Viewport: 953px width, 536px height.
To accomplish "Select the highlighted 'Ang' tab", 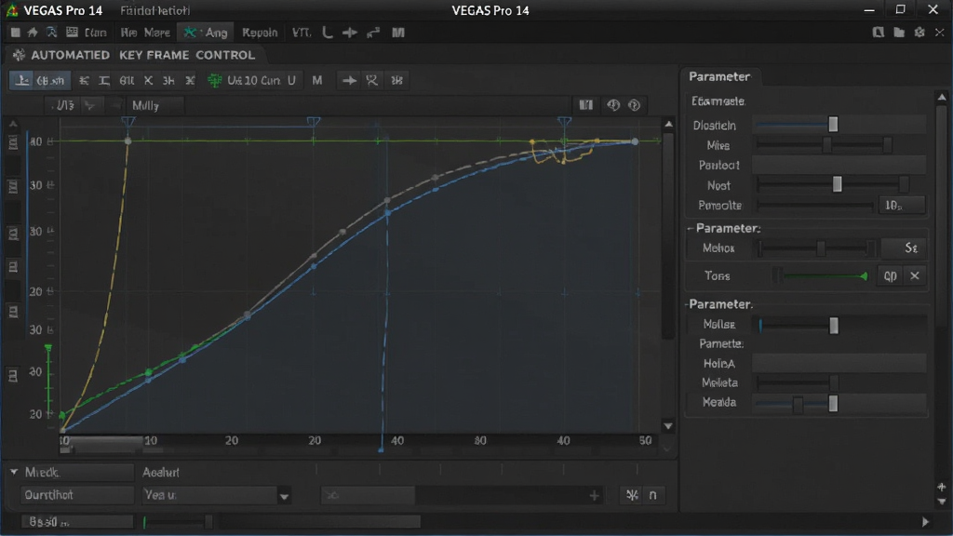I will [x=206, y=33].
